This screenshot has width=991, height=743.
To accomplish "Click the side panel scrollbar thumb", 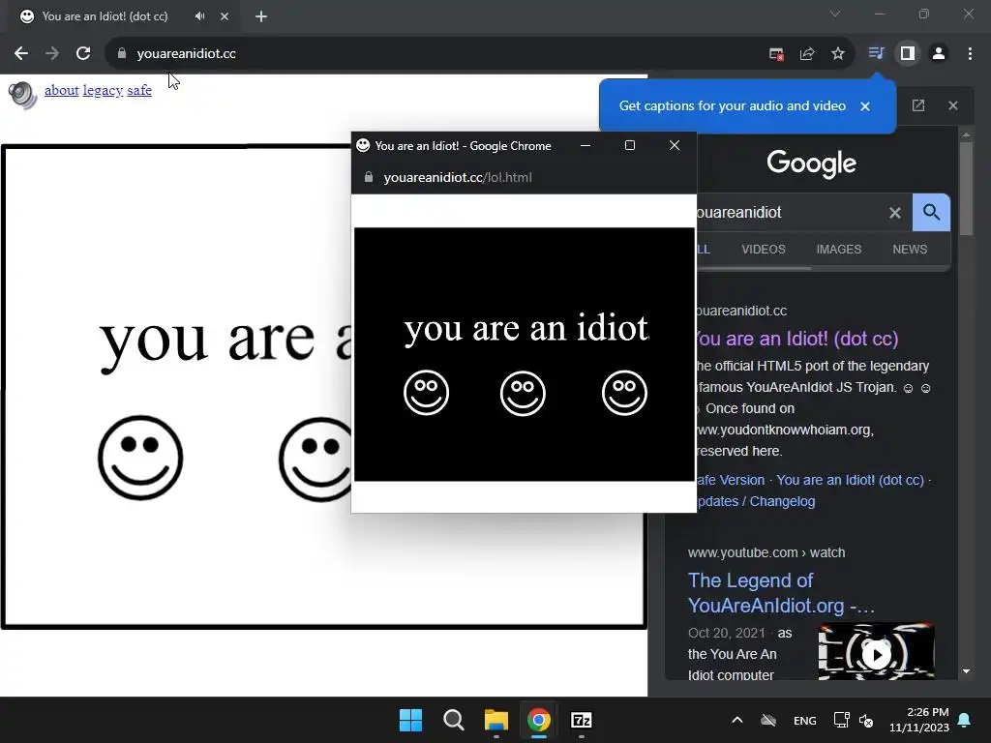I will [x=966, y=189].
